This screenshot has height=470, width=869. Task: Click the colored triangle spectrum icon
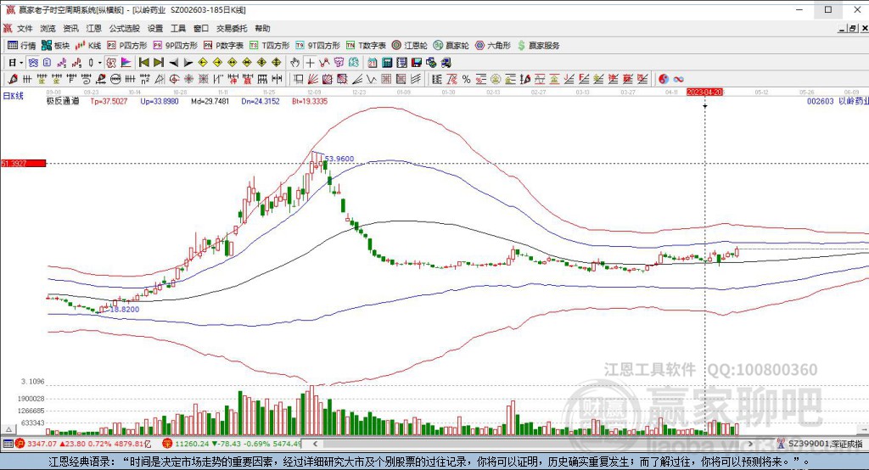(126, 63)
